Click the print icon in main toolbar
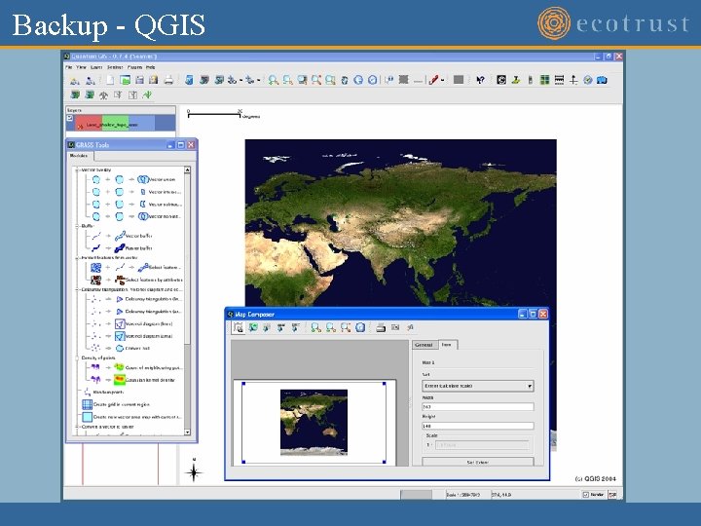This screenshot has height=526, width=701. (x=168, y=80)
